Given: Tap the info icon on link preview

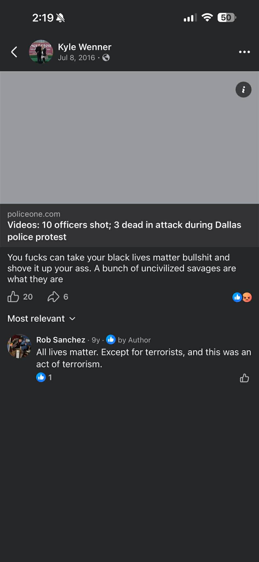Looking at the screenshot, I should pyautogui.click(x=243, y=90).
